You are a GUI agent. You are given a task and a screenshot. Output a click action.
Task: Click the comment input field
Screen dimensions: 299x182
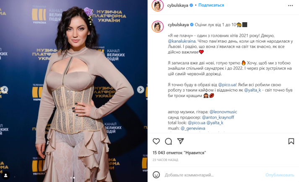click(213, 175)
